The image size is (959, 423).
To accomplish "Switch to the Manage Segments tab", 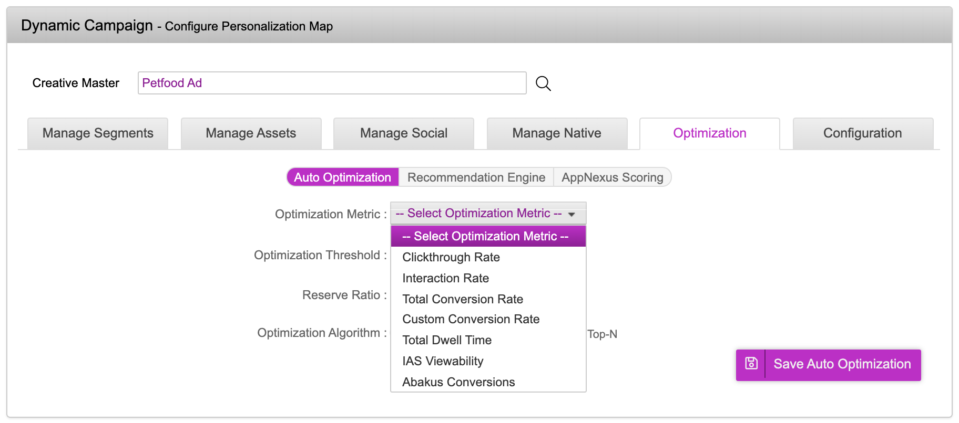I will click(x=98, y=133).
